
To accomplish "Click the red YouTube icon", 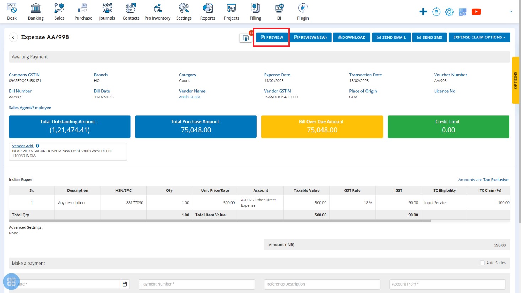I will point(476,12).
